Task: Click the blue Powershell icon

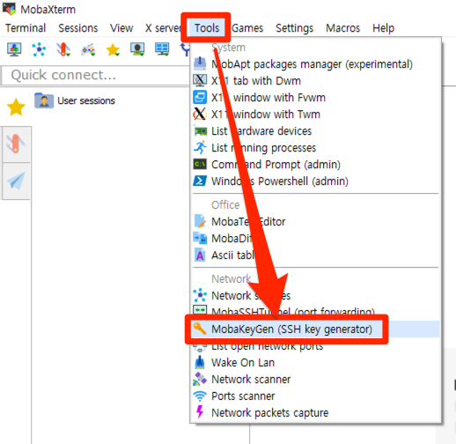Action: pos(200,181)
